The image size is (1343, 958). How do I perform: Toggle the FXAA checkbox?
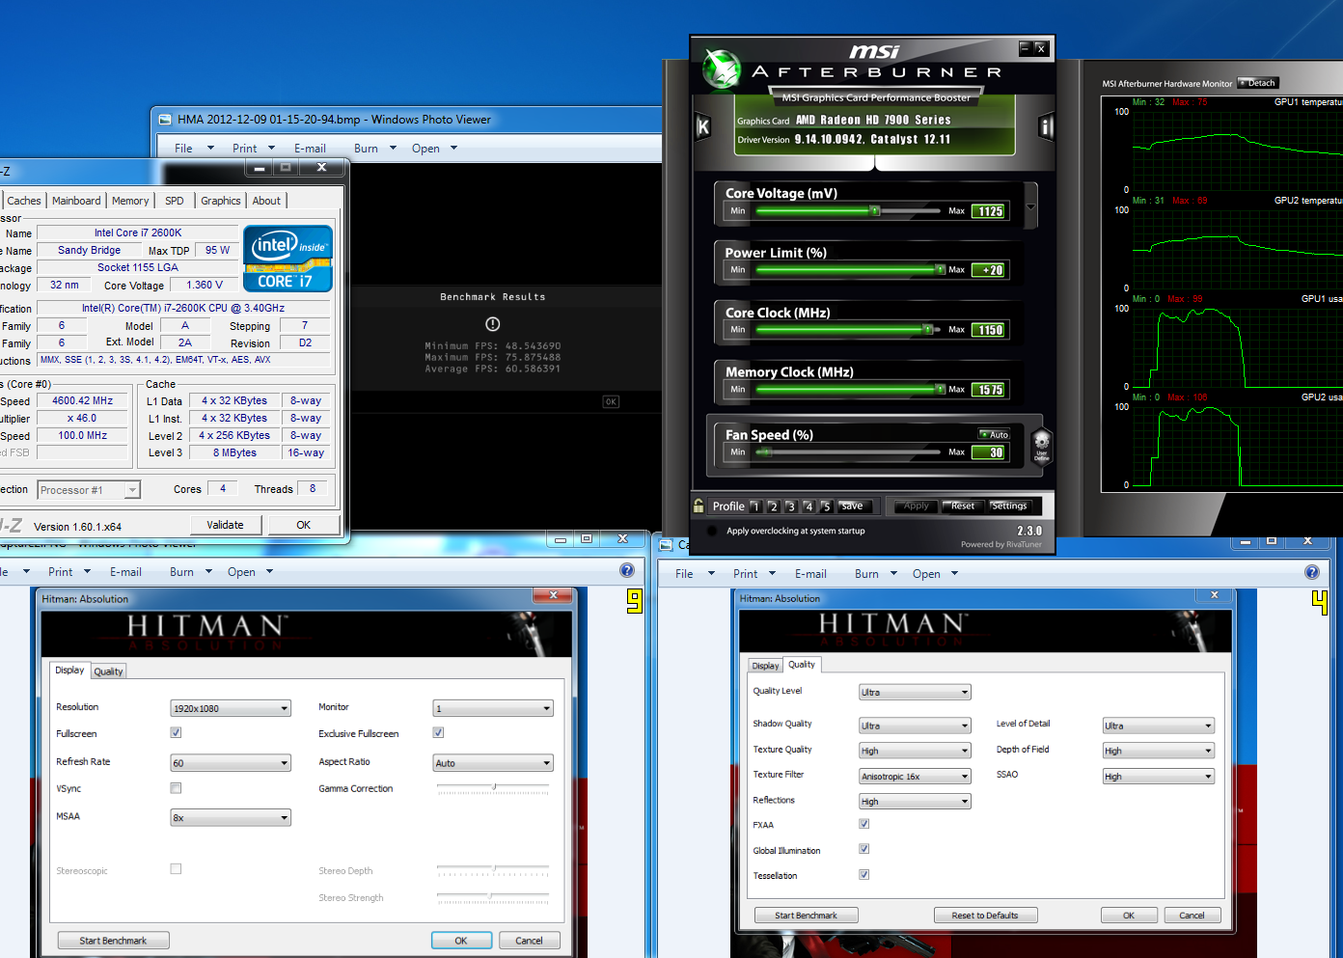pos(863,824)
